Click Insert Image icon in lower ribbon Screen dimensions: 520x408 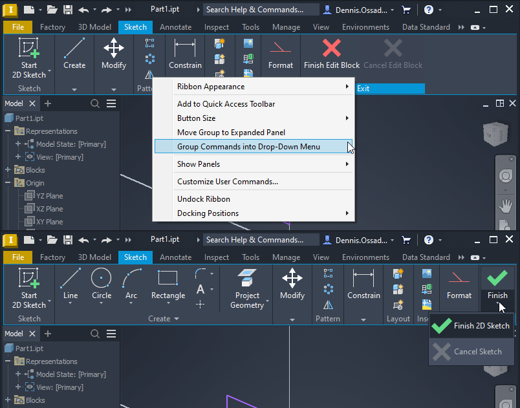click(427, 274)
